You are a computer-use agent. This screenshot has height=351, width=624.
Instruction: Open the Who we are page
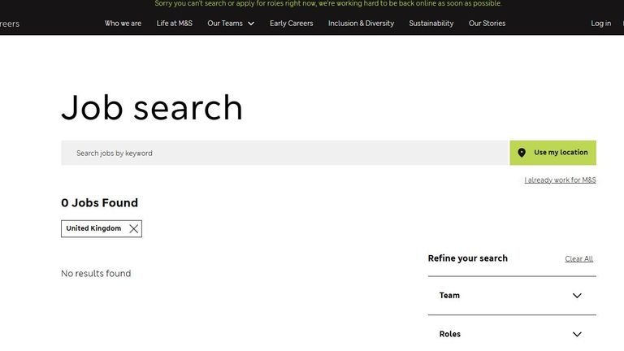(x=123, y=24)
